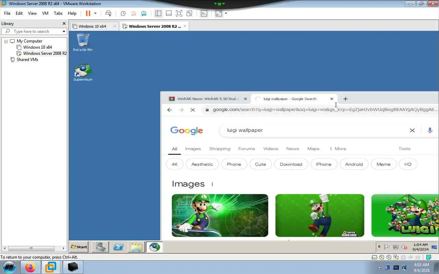Enter full screen mode icon

179,13
